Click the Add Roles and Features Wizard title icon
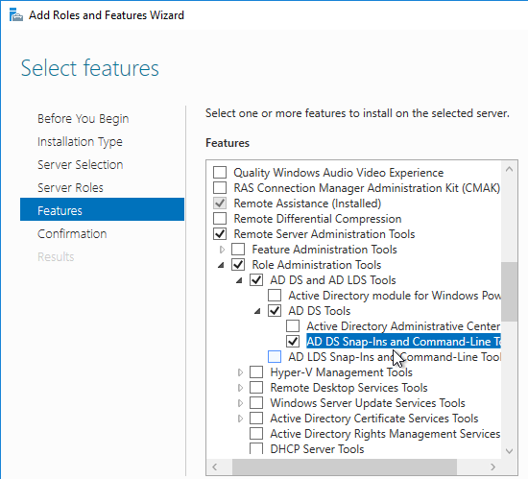Image resolution: width=528 pixels, height=479 pixels. [15, 15]
